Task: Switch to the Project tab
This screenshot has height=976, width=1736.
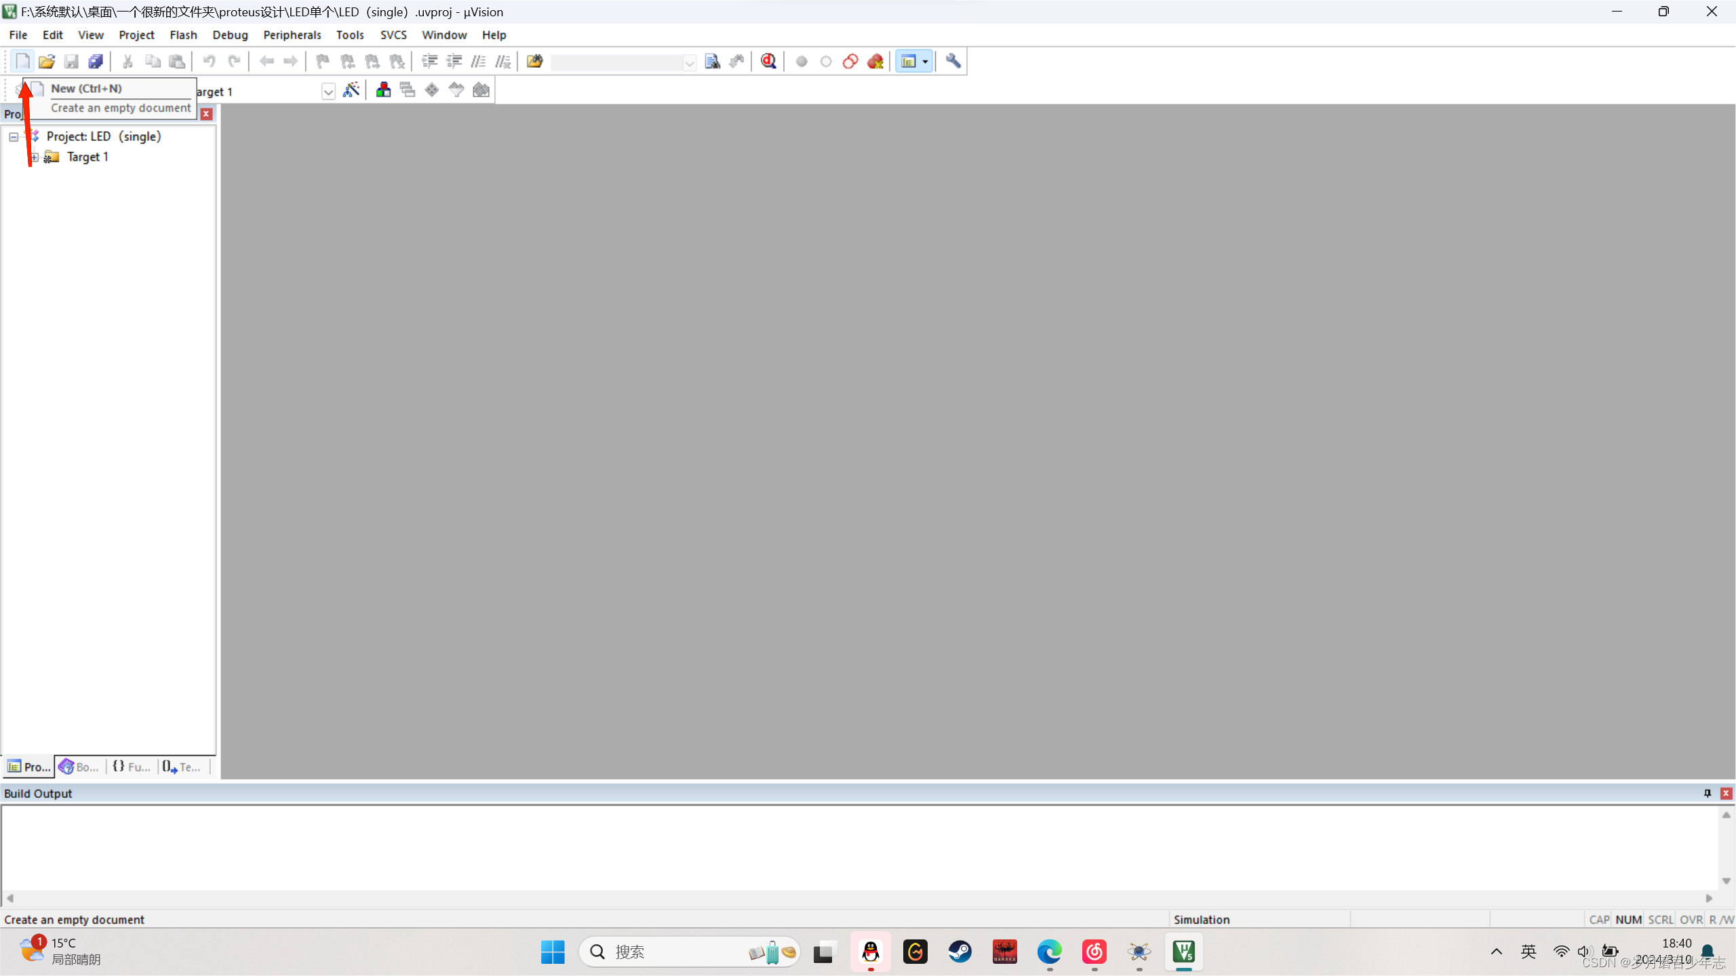Action: coord(28,767)
